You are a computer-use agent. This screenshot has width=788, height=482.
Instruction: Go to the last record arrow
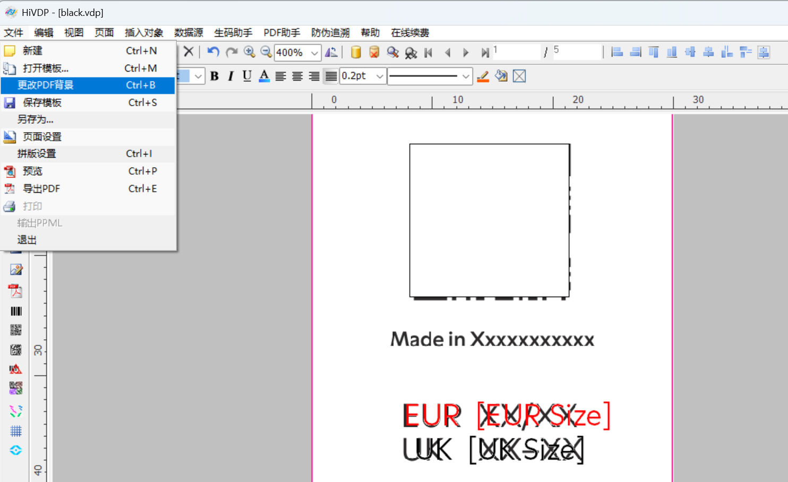484,53
